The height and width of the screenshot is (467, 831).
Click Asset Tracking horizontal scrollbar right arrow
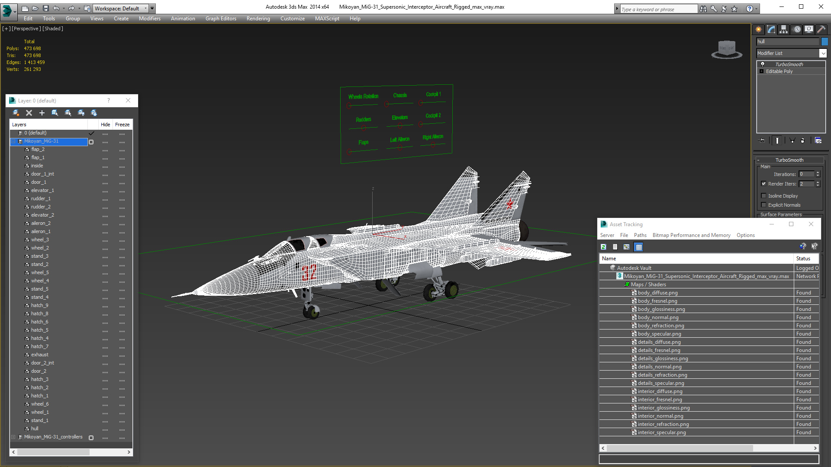[815, 448]
